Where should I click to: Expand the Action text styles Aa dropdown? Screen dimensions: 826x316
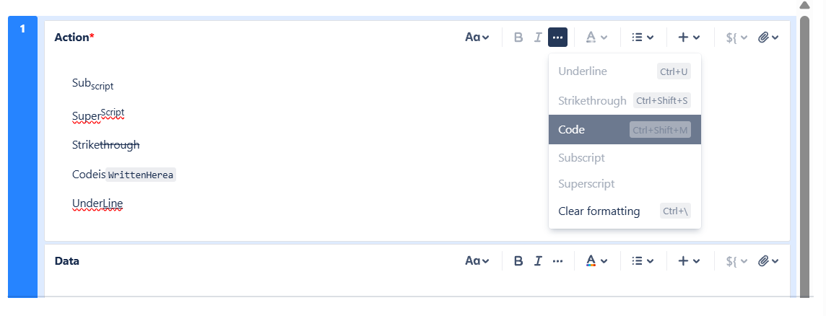(477, 38)
